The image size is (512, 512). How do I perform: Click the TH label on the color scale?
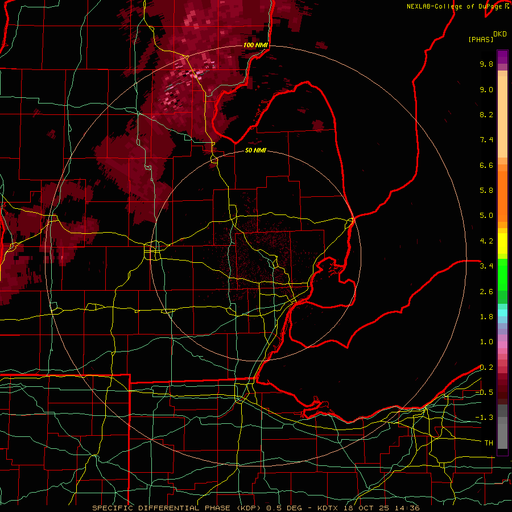coord(489,443)
